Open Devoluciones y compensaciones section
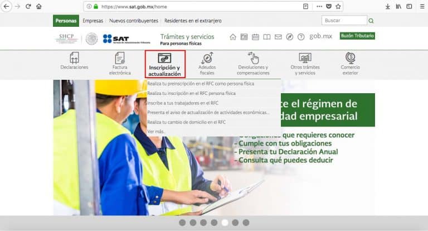The width and height of the screenshot is (428, 231). click(253, 58)
